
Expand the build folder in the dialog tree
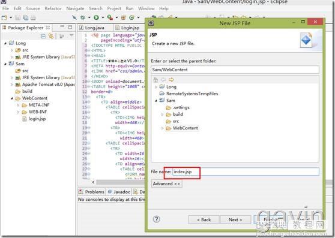click(162, 115)
